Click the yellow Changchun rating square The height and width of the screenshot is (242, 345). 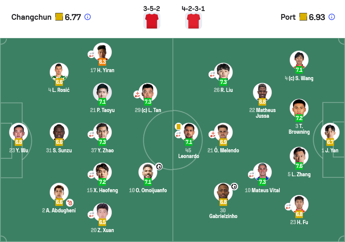59,17
